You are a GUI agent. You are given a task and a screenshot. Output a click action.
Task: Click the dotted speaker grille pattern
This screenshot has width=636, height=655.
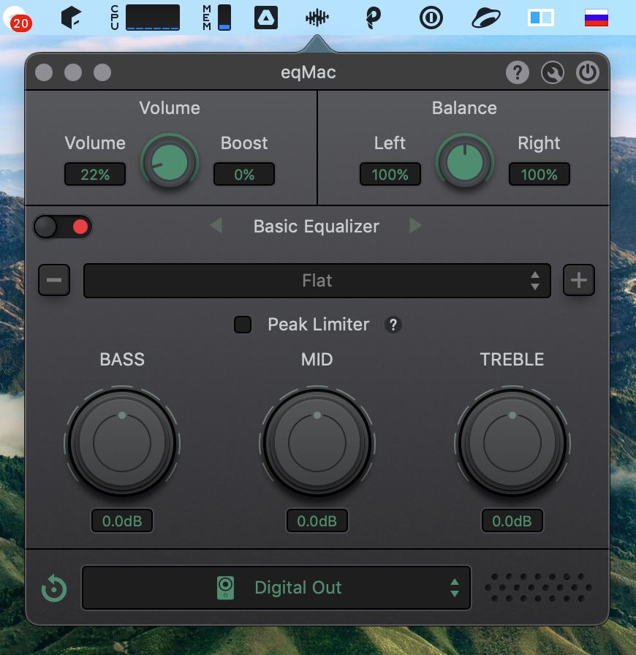[538, 587]
